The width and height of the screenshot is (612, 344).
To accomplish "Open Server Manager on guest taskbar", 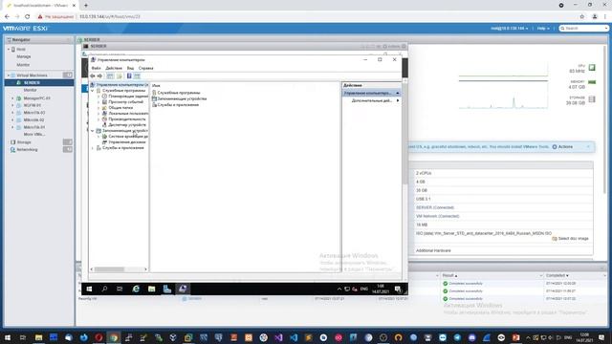I will (x=167, y=289).
